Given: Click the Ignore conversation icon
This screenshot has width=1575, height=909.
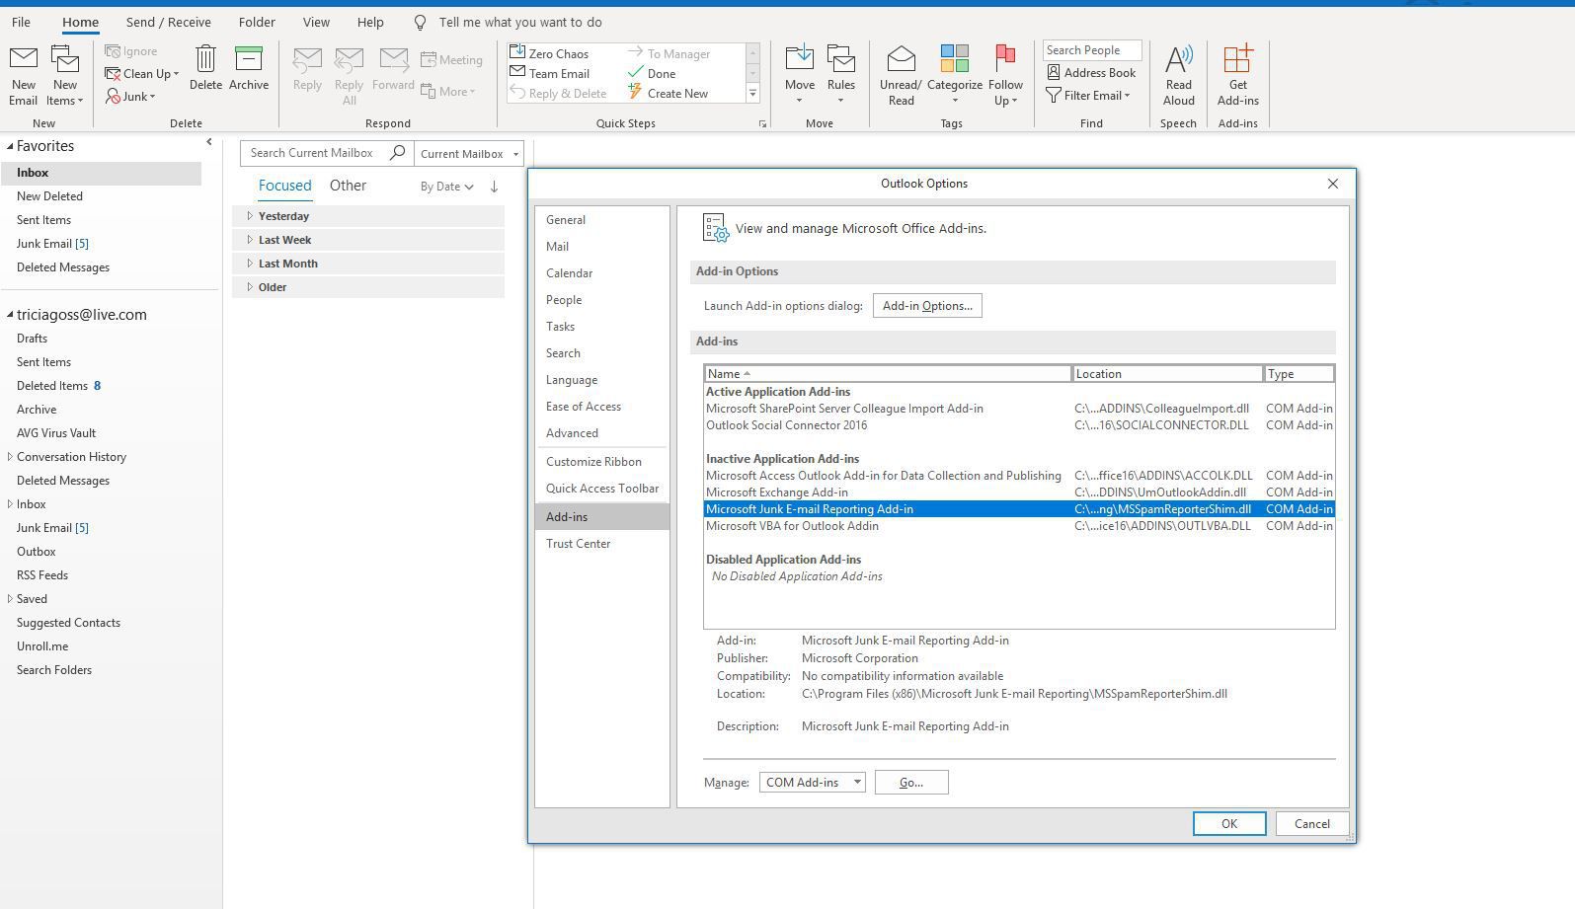Looking at the screenshot, I should [x=113, y=50].
